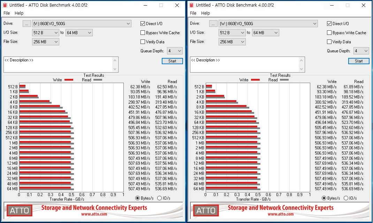The image size is (373, 223).
Task: Click 48 MB row label in right chart
Action: click(x=199, y=184)
